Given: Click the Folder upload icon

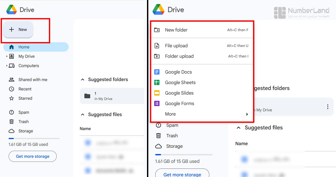Looking at the screenshot, I should 157,56.
